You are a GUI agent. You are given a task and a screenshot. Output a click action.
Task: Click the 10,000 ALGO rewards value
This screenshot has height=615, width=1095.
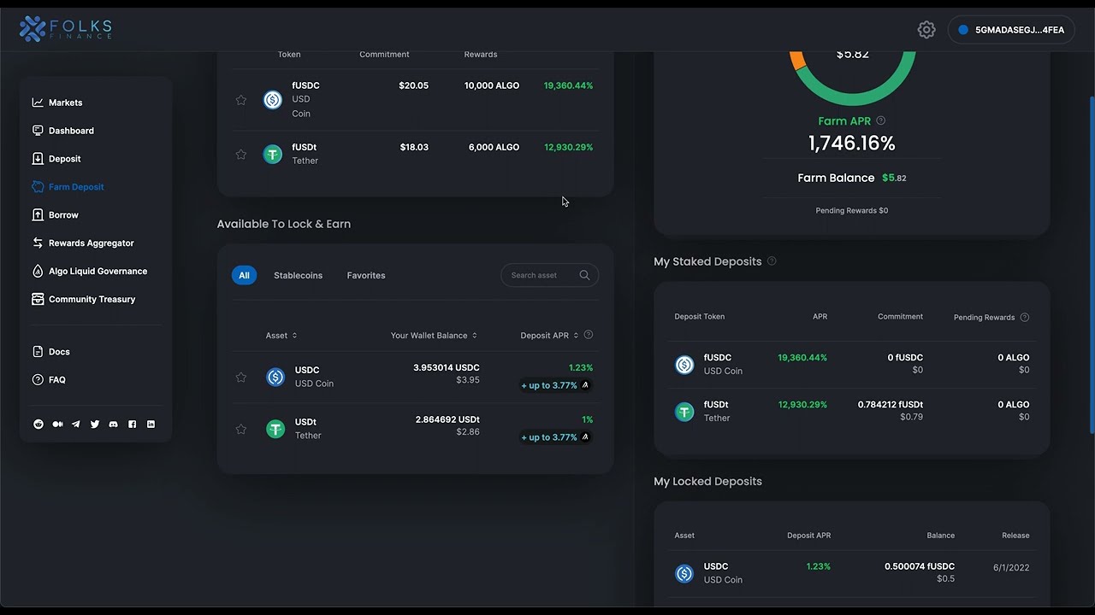[492, 85]
